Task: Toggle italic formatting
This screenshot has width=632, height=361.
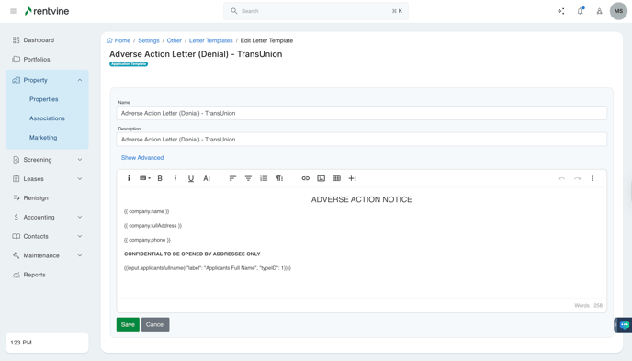Action: 175,178
